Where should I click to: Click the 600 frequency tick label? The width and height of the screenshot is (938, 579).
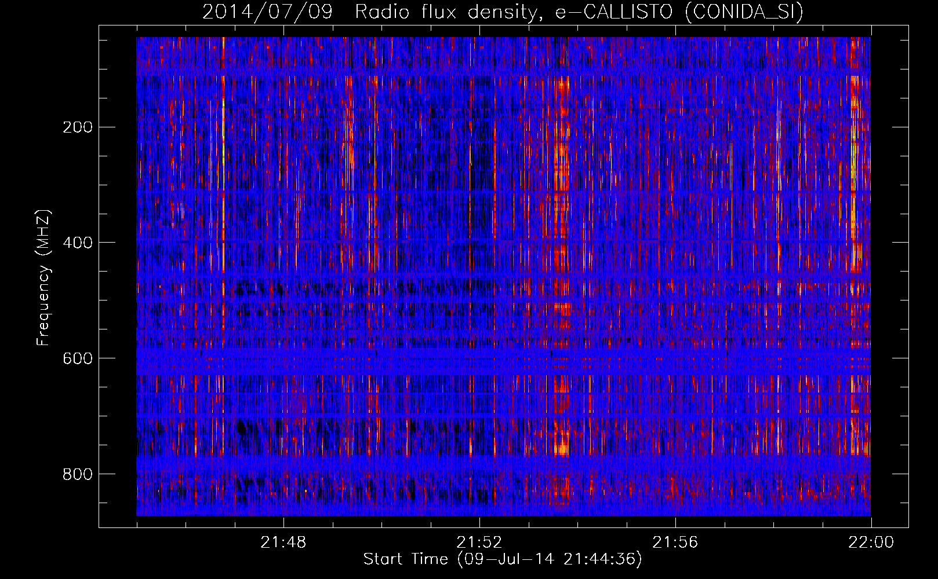pyautogui.click(x=78, y=358)
